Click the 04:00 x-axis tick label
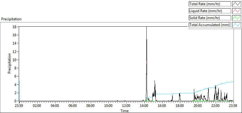Screen dimensions: 242x113 click(x=55, y=106)
